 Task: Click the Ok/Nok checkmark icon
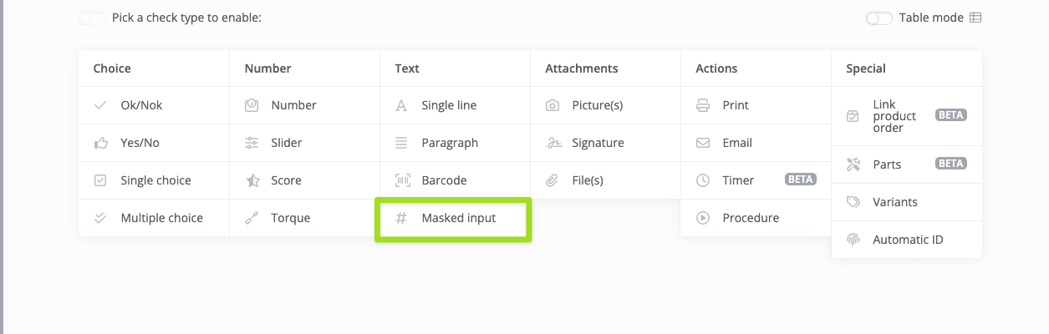(x=101, y=106)
